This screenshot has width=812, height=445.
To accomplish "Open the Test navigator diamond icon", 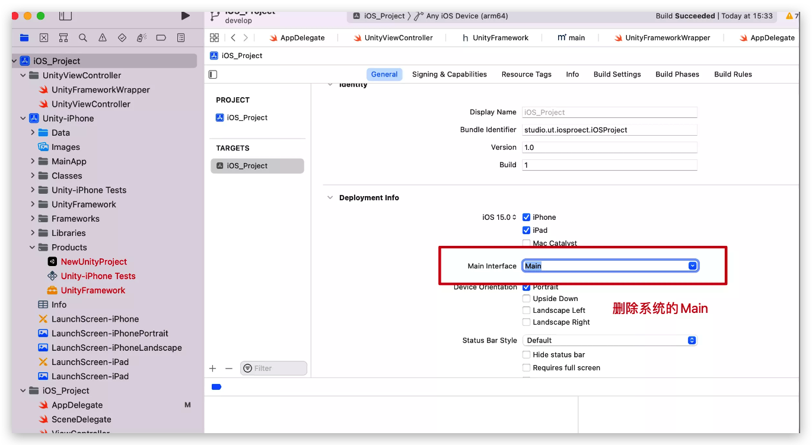I will tap(122, 37).
